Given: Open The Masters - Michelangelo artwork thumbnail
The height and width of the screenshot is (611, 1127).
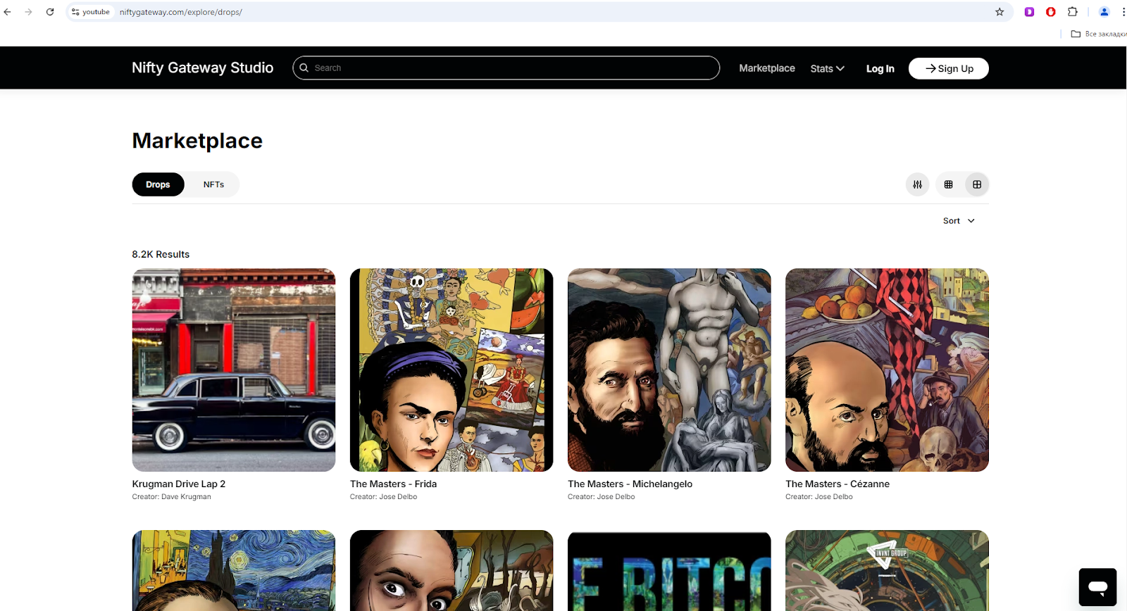Looking at the screenshot, I should point(669,370).
